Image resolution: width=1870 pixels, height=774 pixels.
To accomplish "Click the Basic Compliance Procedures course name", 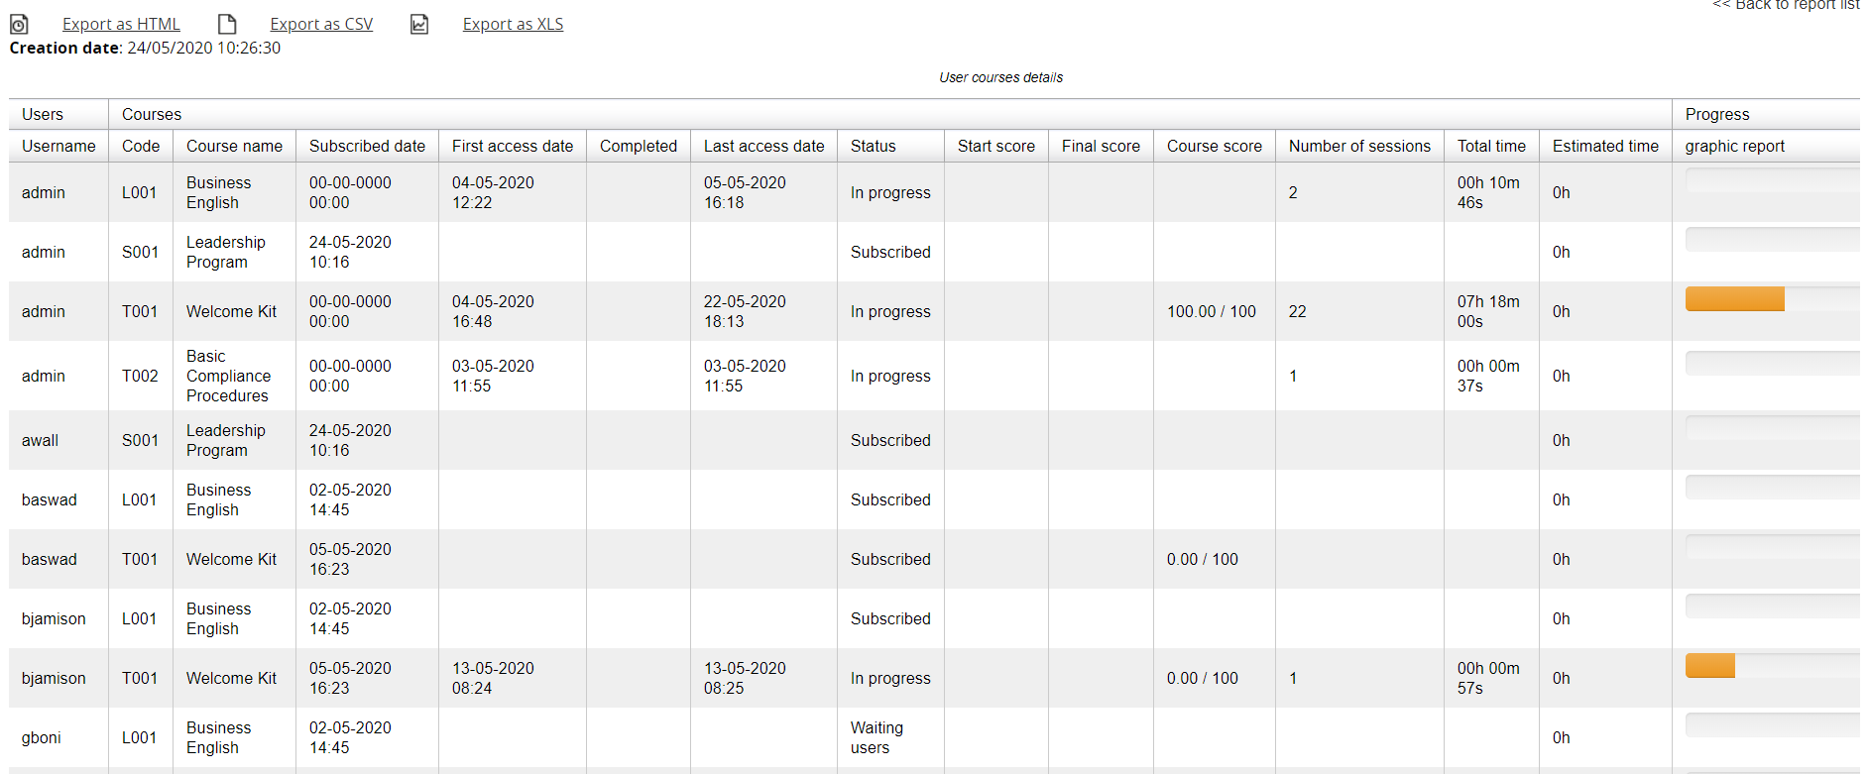I will click(x=228, y=376).
